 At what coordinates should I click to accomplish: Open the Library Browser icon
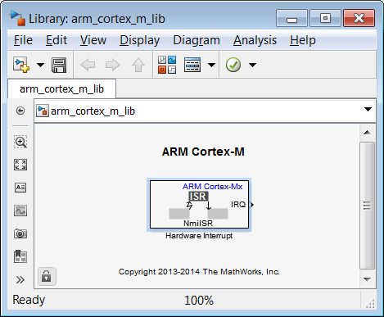[x=167, y=65]
